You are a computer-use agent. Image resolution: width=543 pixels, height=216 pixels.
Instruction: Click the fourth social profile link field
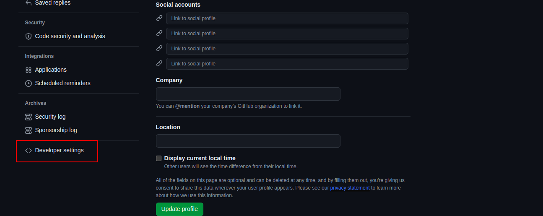pyautogui.click(x=287, y=64)
